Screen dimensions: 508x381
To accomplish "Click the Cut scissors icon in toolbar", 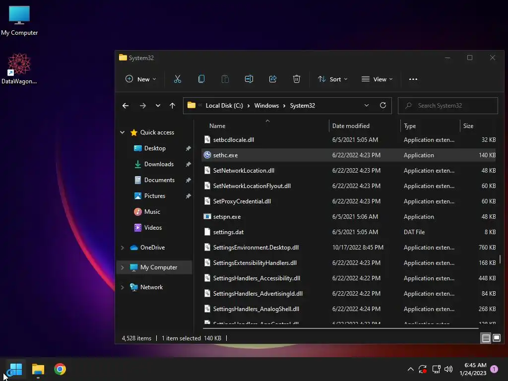I will 178,79.
